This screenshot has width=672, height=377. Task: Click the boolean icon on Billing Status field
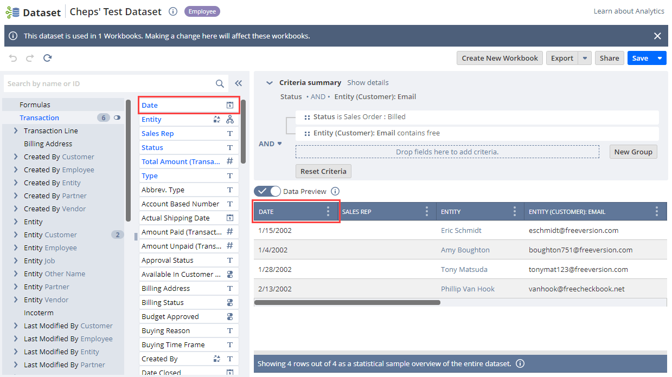(x=230, y=302)
